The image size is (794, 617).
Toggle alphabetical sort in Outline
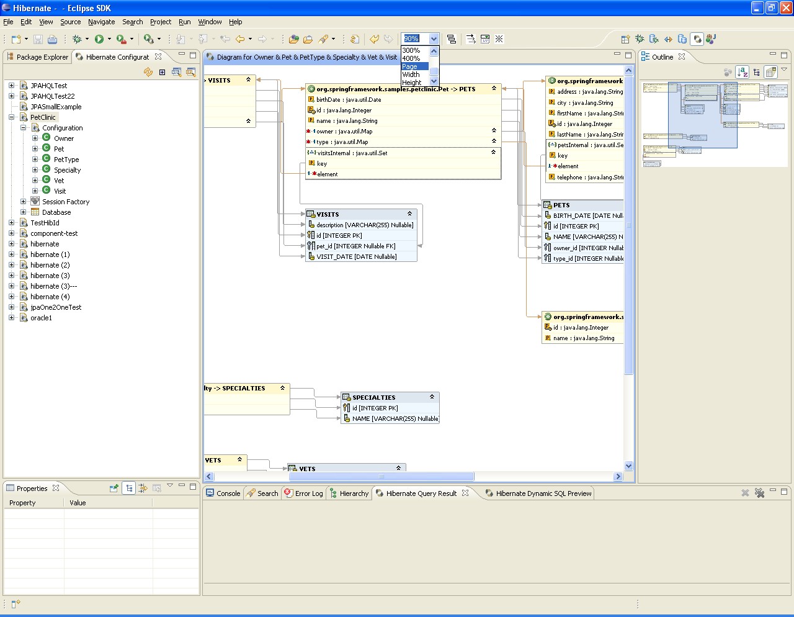(742, 72)
